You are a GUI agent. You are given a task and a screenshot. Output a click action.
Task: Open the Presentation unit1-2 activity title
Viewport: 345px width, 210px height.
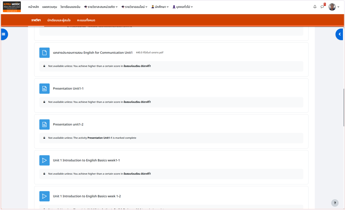[x=68, y=124]
